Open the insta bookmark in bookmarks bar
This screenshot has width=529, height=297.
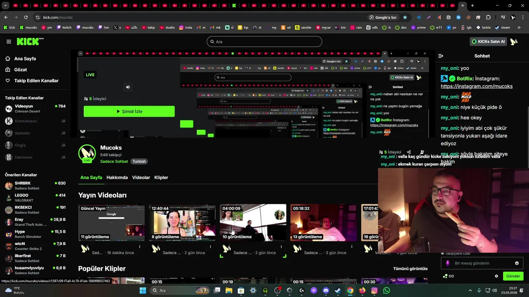(186, 28)
